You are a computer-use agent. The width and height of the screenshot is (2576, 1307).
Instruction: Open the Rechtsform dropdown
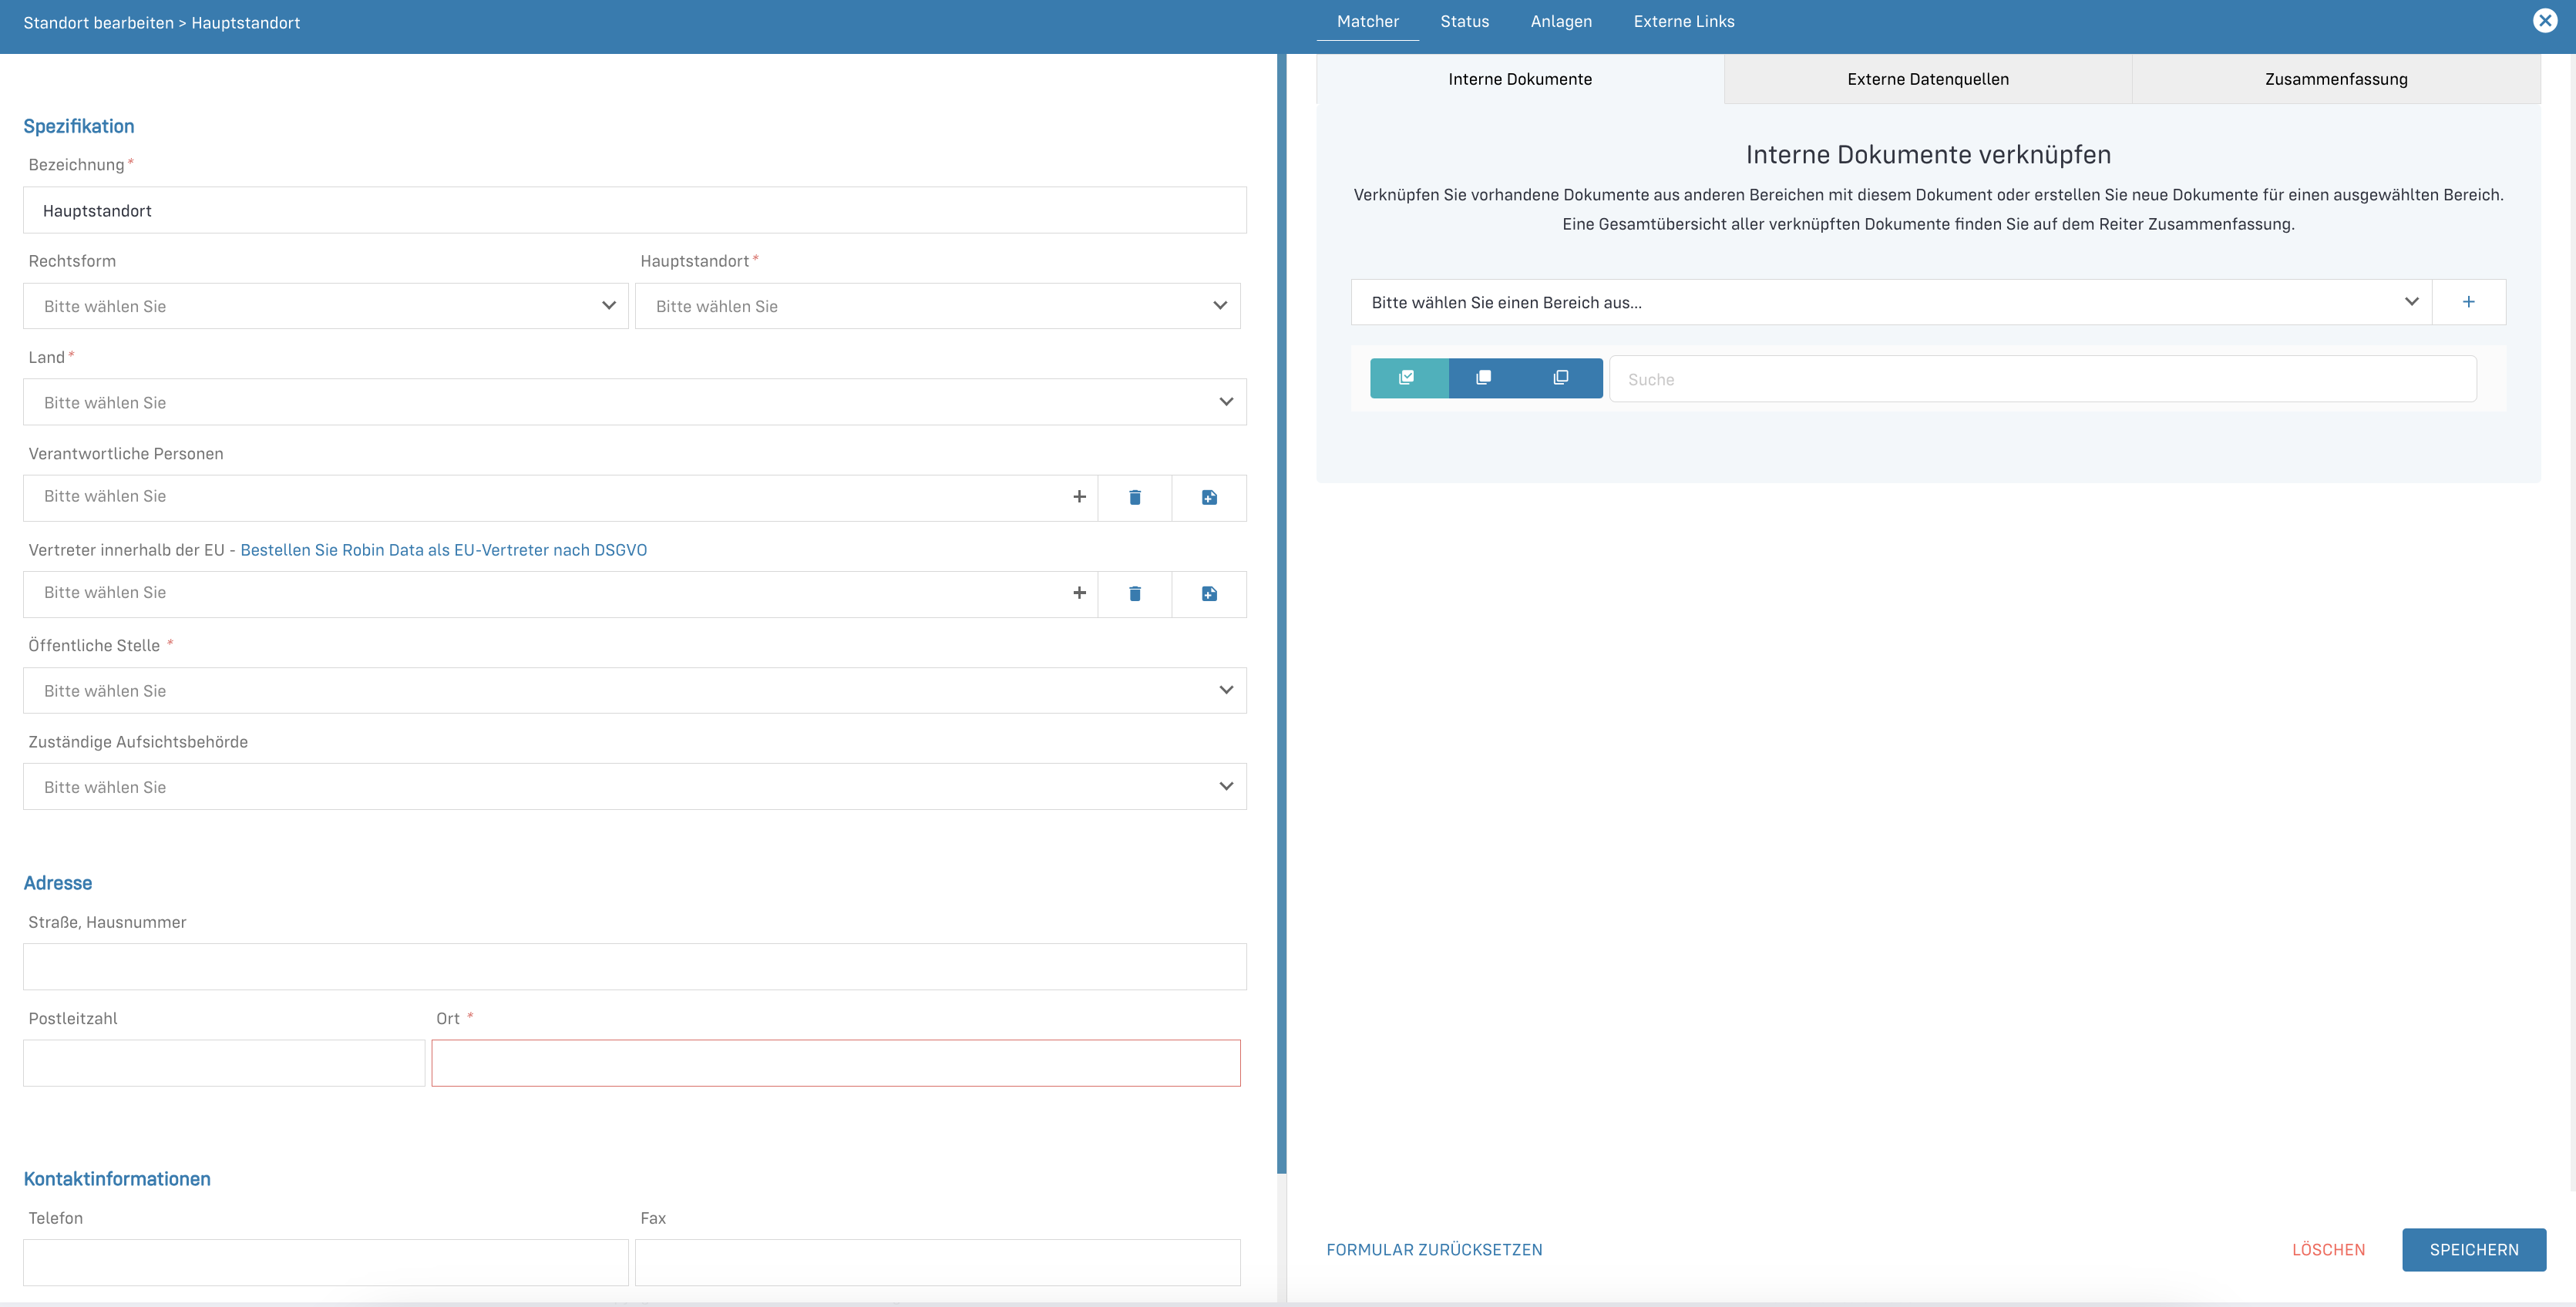coord(325,306)
